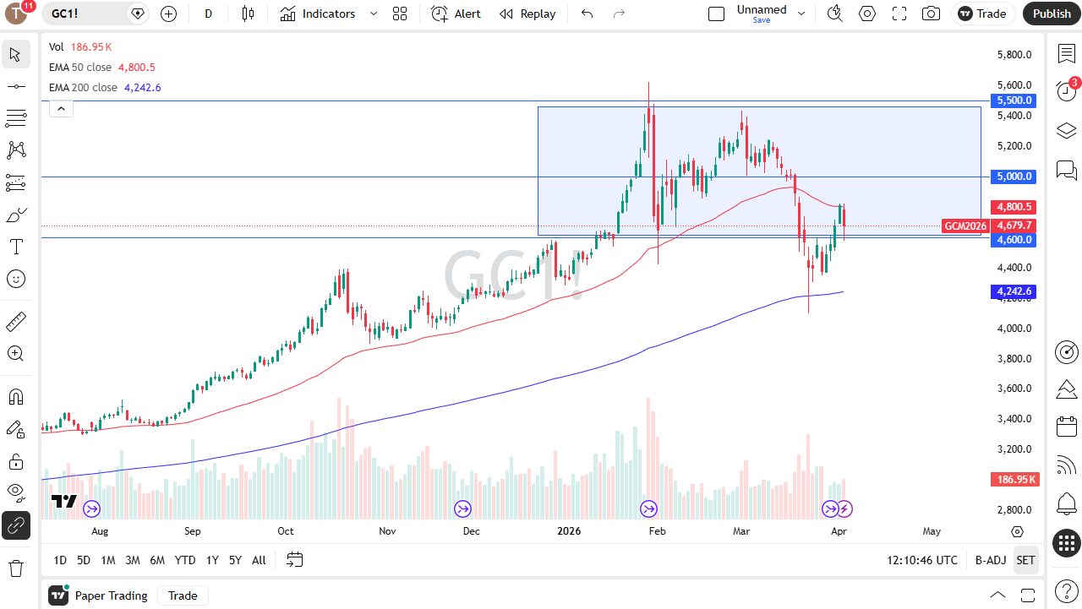Expand the Paper Trading panel chevron

[997, 595]
